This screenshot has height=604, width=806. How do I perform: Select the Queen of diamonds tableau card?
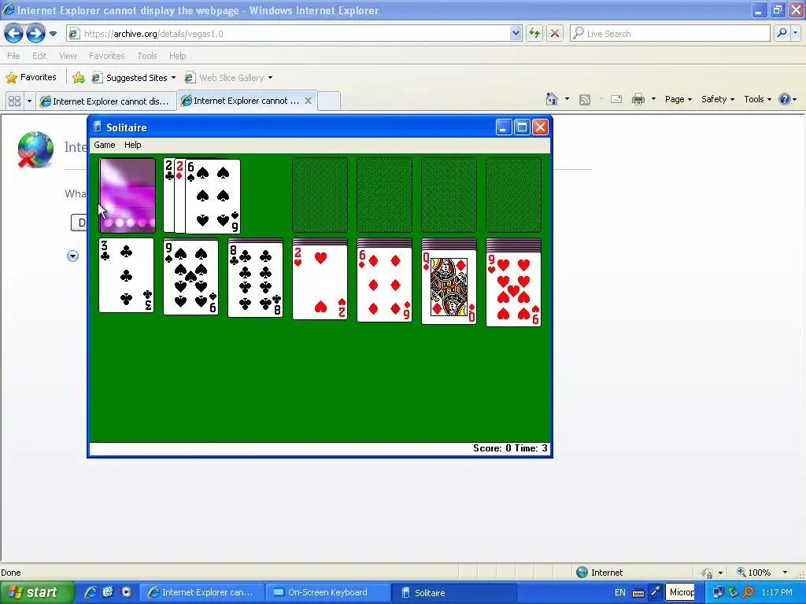click(x=449, y=287)
